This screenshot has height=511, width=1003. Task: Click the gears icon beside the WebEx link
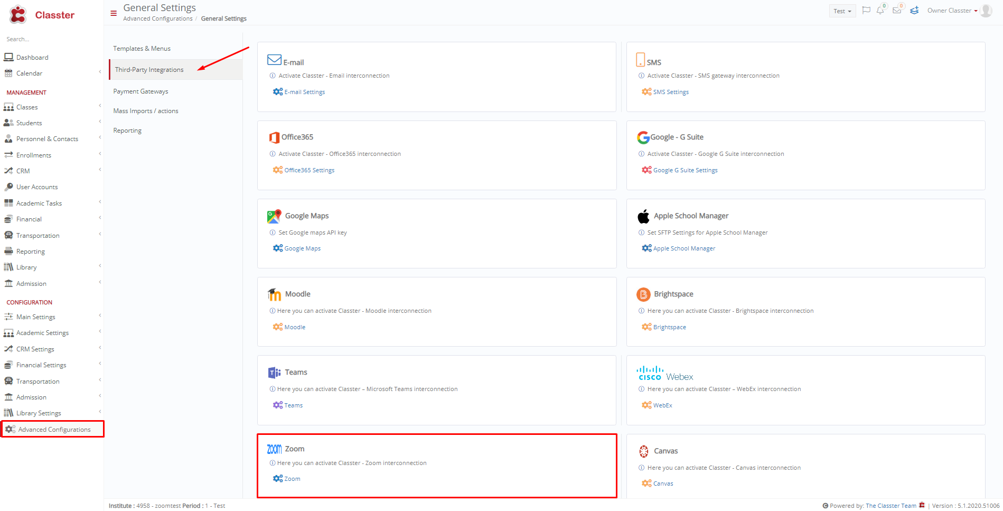646,405
